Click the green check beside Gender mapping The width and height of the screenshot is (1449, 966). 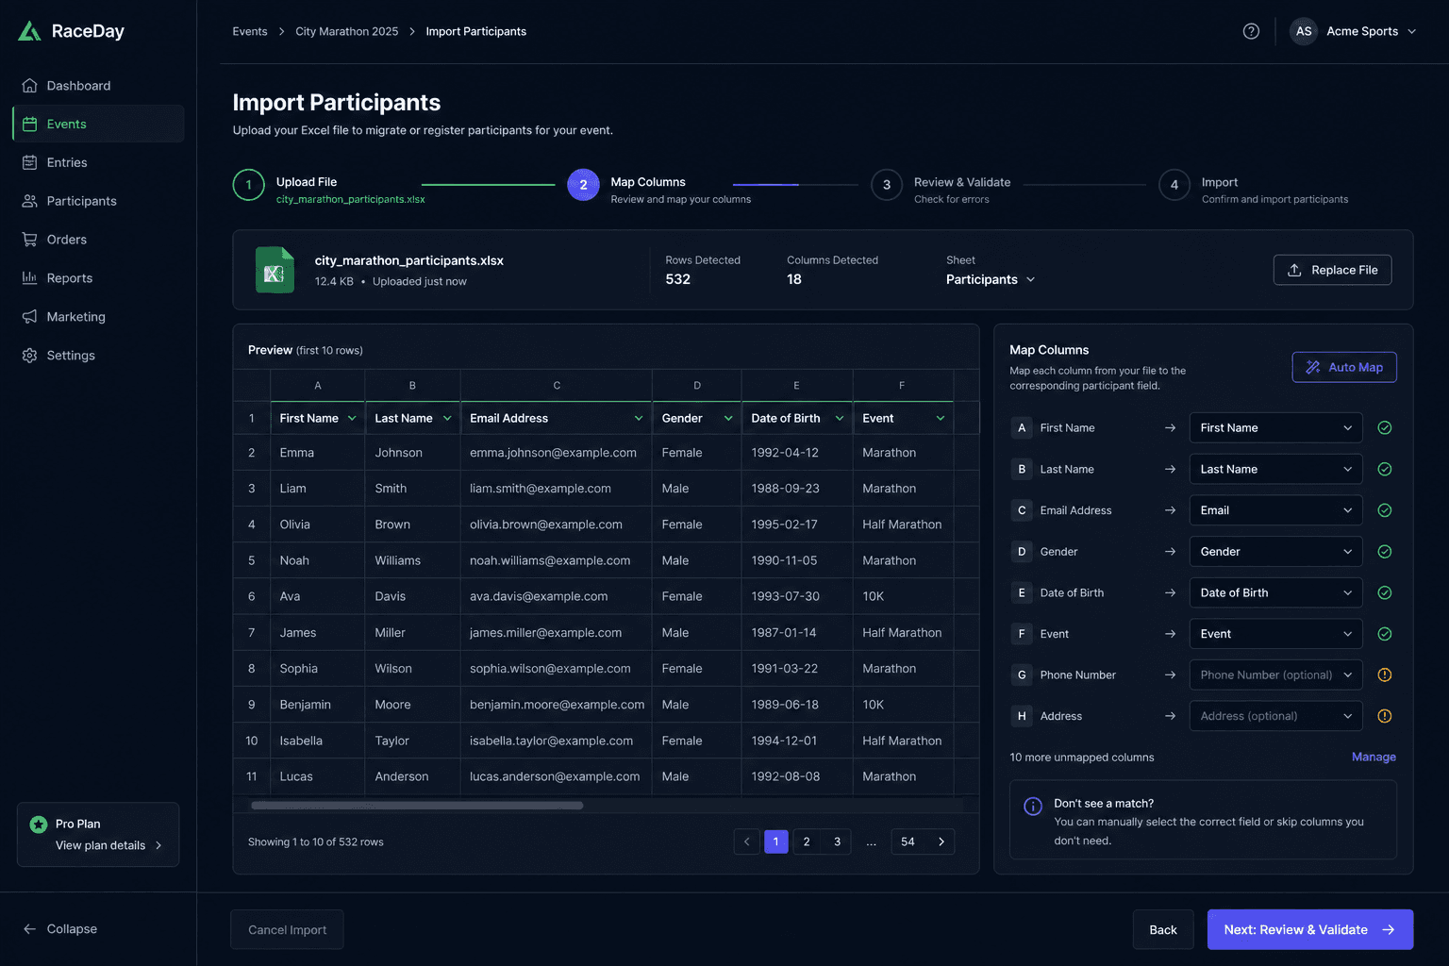[1385, 552]
